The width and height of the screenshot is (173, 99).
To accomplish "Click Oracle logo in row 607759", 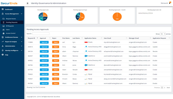I will coord(86,70).
